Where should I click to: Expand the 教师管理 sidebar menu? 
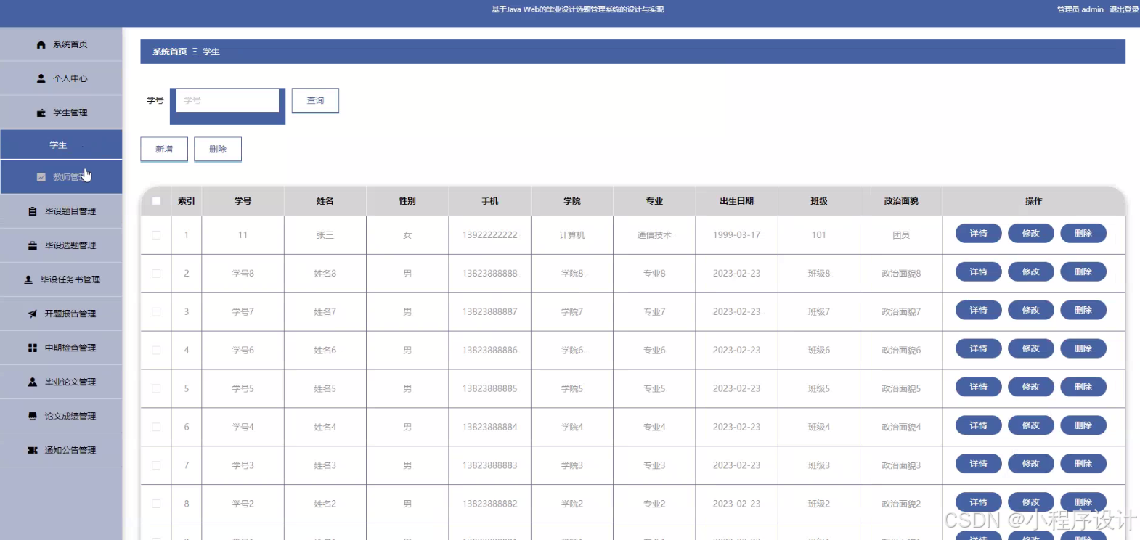(61, 177)
